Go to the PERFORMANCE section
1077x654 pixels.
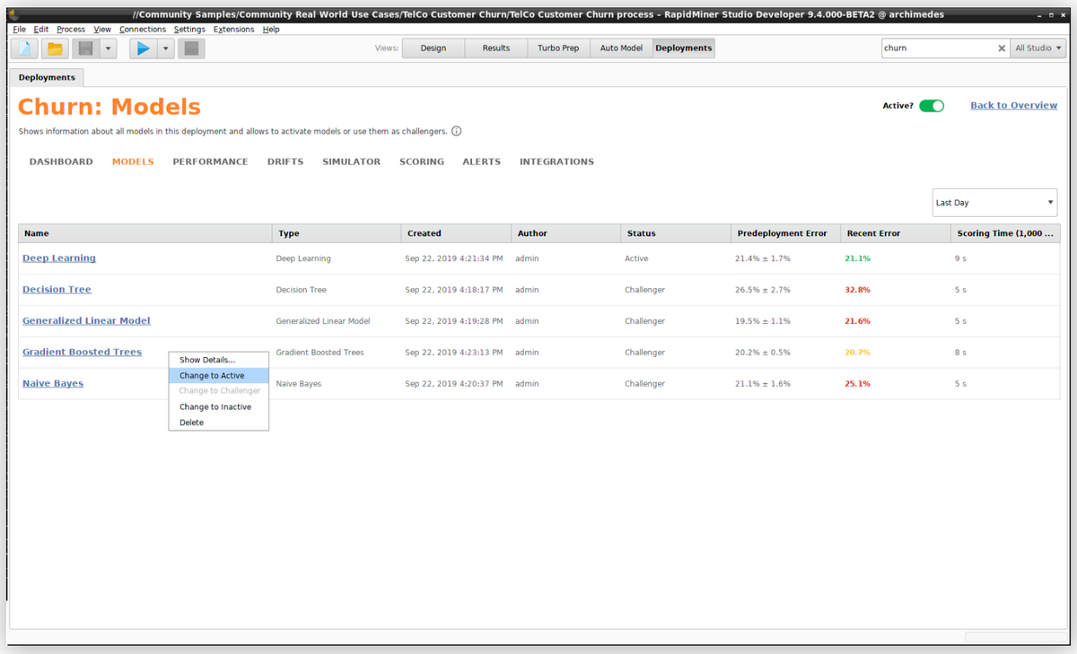click(210, 162)
